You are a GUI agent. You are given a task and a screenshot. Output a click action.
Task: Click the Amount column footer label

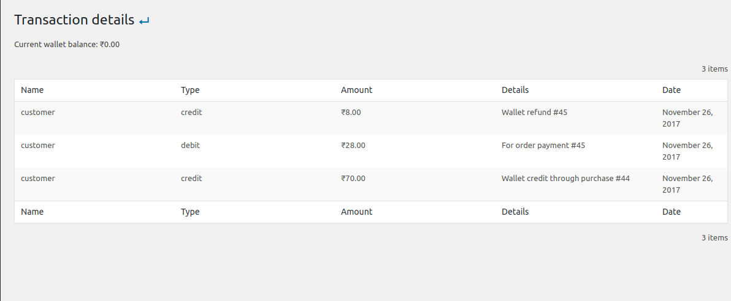pyautogui.click(x=356, y=212)
